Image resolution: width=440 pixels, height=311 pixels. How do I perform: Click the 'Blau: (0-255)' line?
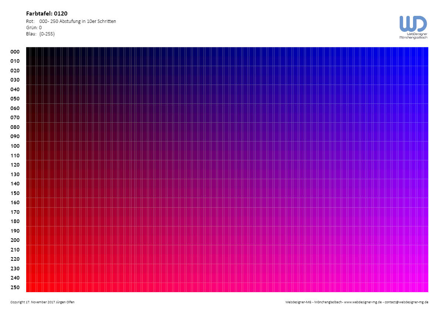(x=40, y=34)
